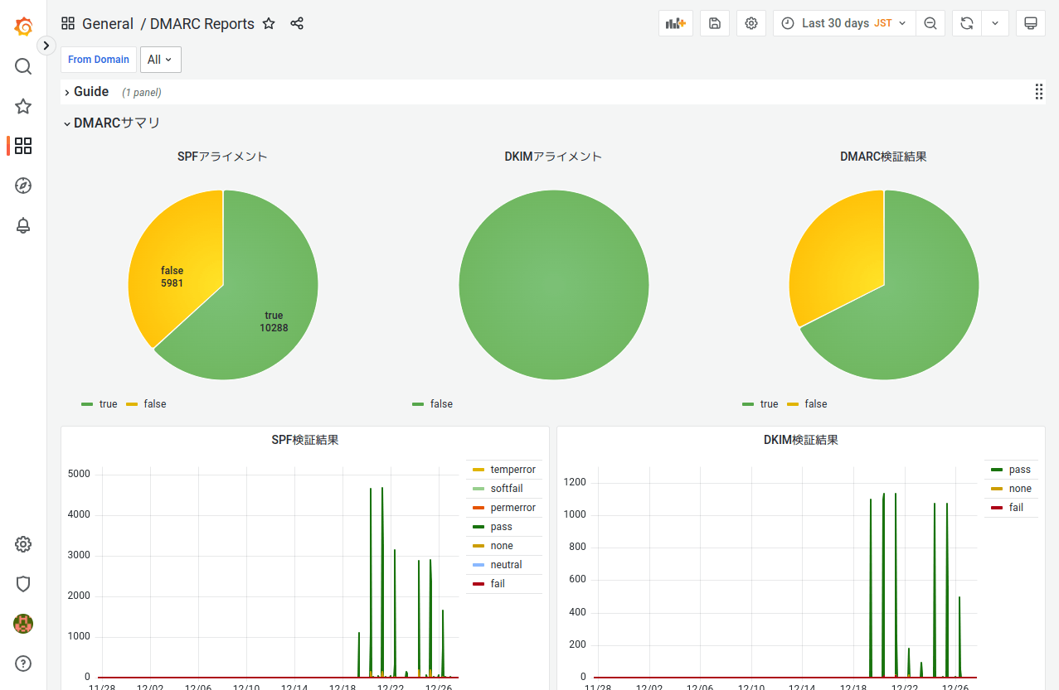The height and width of the screenshot is (690, 1059).
Task: Open the From Domain All dropdown
Action: (x=160, y=59)
